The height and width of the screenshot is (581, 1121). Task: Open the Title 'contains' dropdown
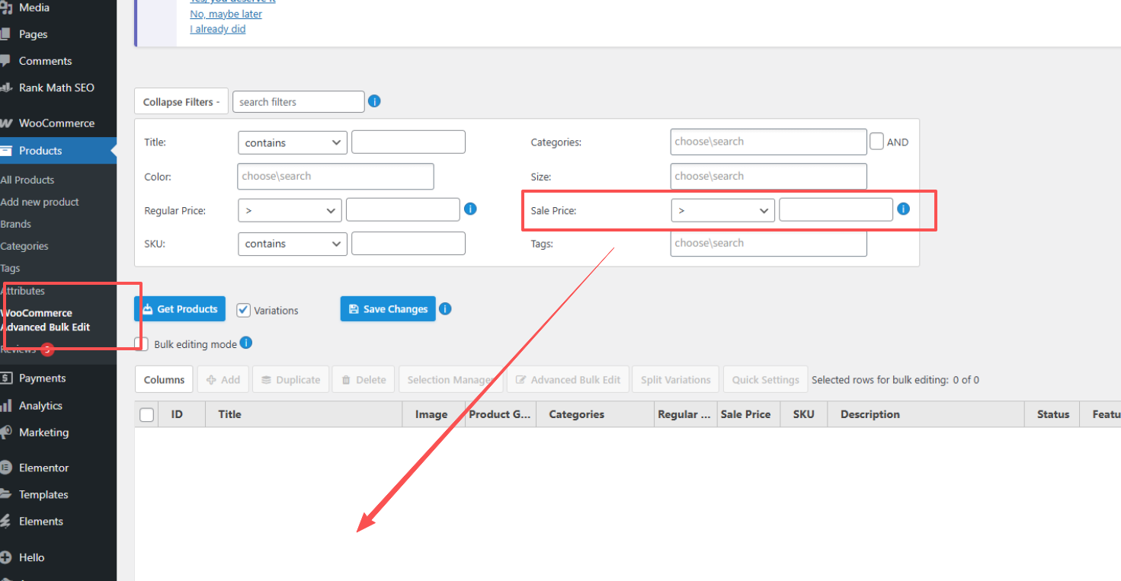(x=292, y=142)
